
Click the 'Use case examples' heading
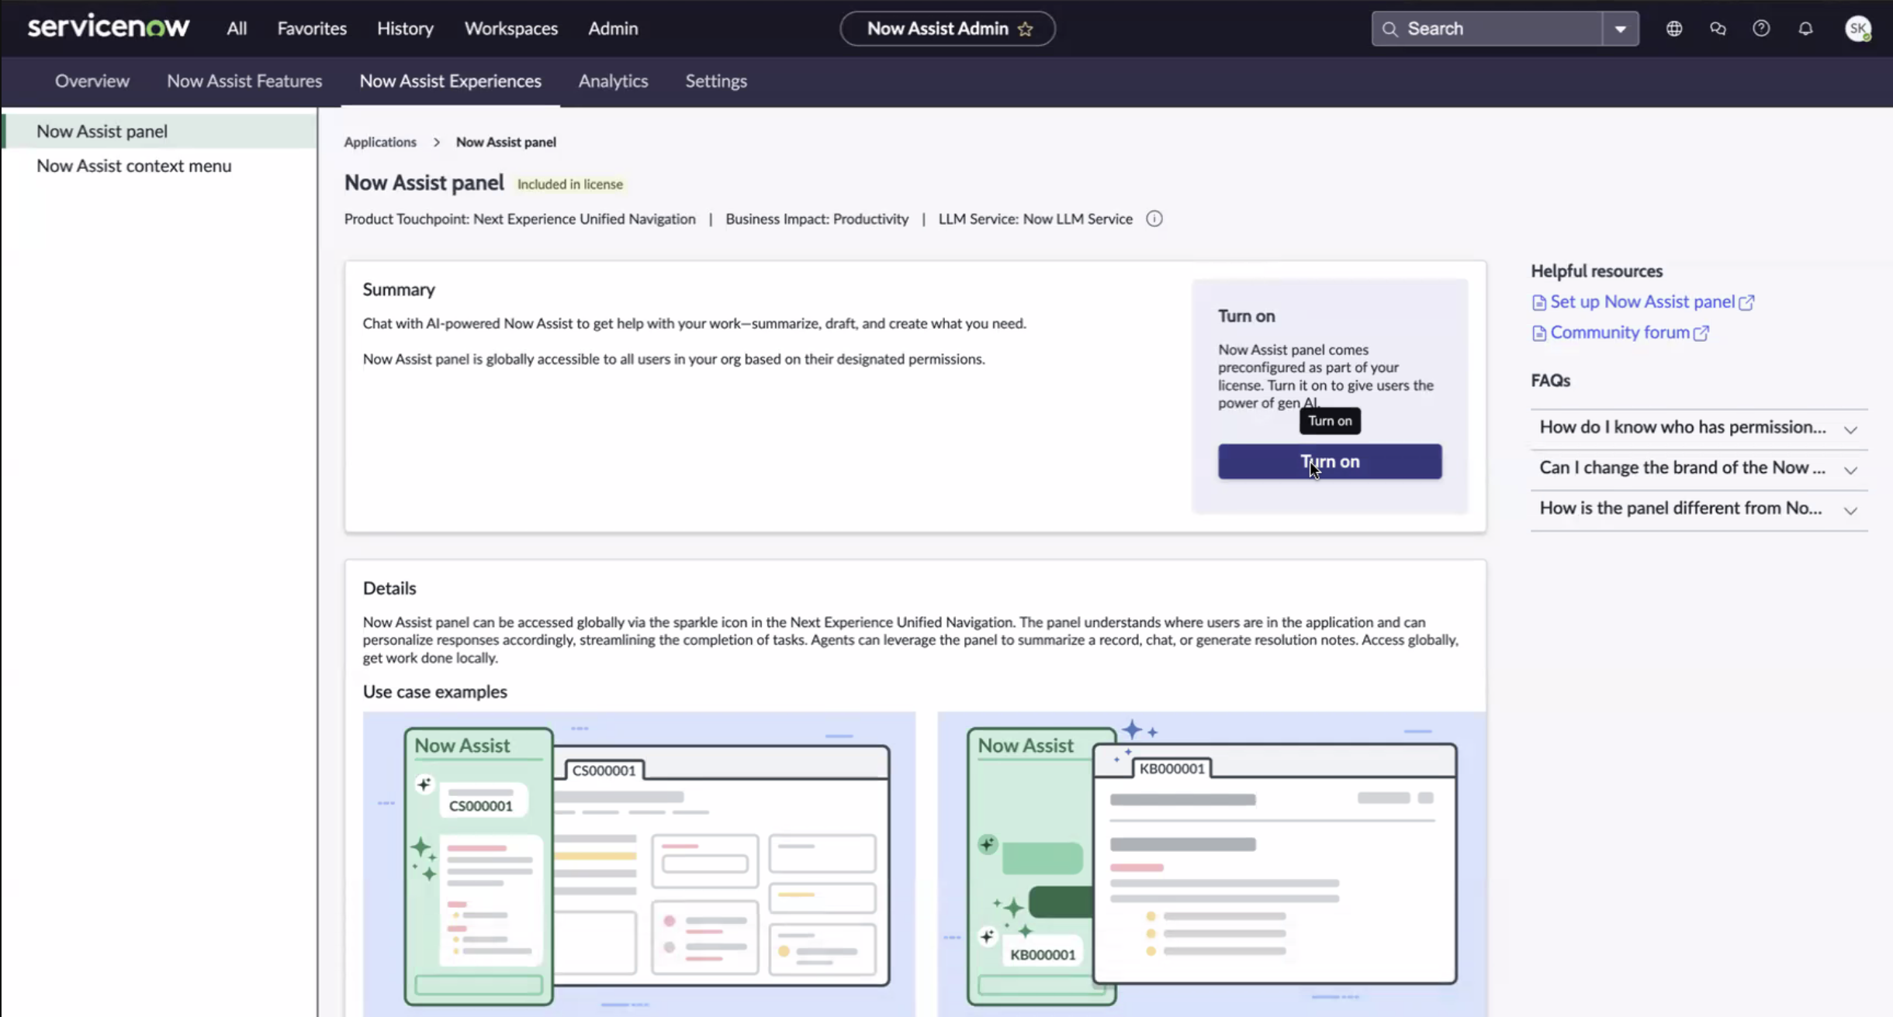(x=434, y=691)
